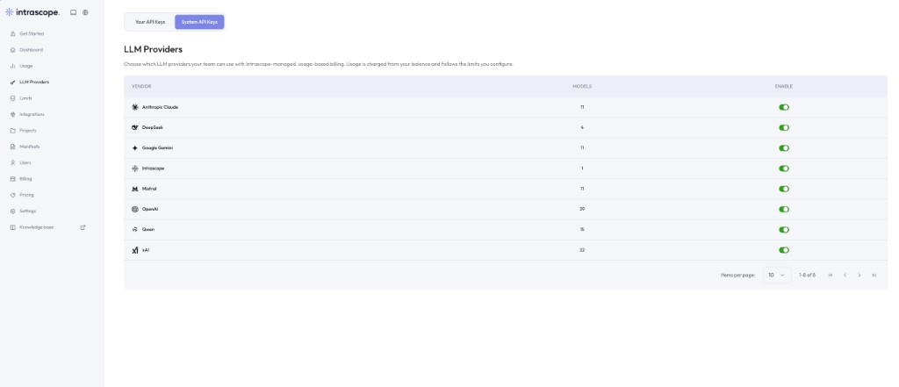Select the System API Keys tab
The height and width of the screenshot is (387, 899).
click(x=199, y=22)
